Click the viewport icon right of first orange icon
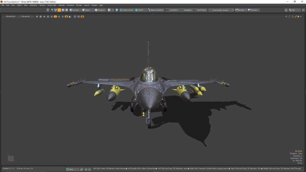306x172 pixels. pyautogui.click(x=59, y=17)
